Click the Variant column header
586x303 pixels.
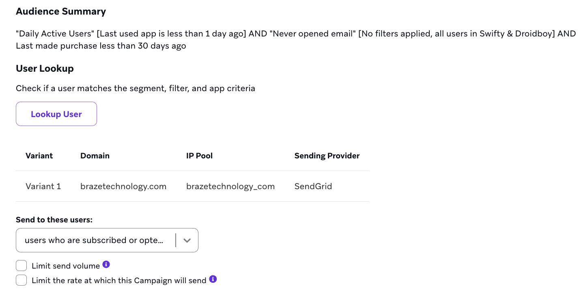click(x=39, y=156)
